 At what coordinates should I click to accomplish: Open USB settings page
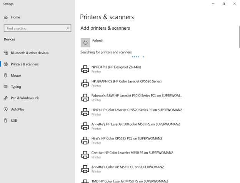tap(38, 121)
